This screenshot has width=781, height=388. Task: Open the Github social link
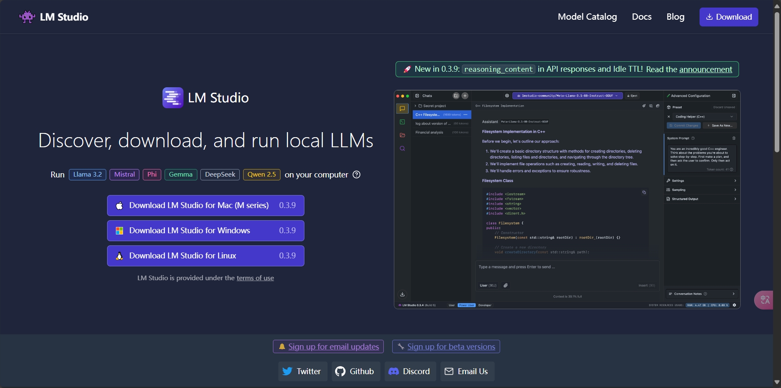356,371
